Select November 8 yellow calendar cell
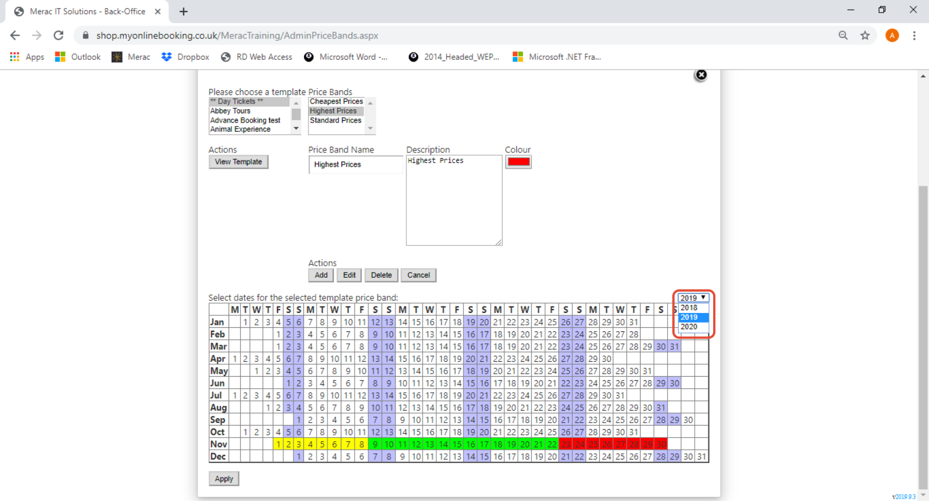 pyautogui.click(x=361, y=445)
